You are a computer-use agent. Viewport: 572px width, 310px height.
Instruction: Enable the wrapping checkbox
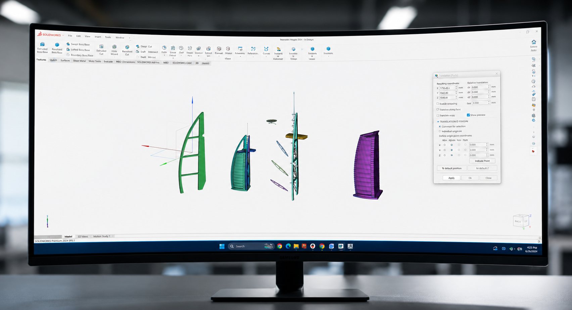pyautogui.click(x=438, y=104)
